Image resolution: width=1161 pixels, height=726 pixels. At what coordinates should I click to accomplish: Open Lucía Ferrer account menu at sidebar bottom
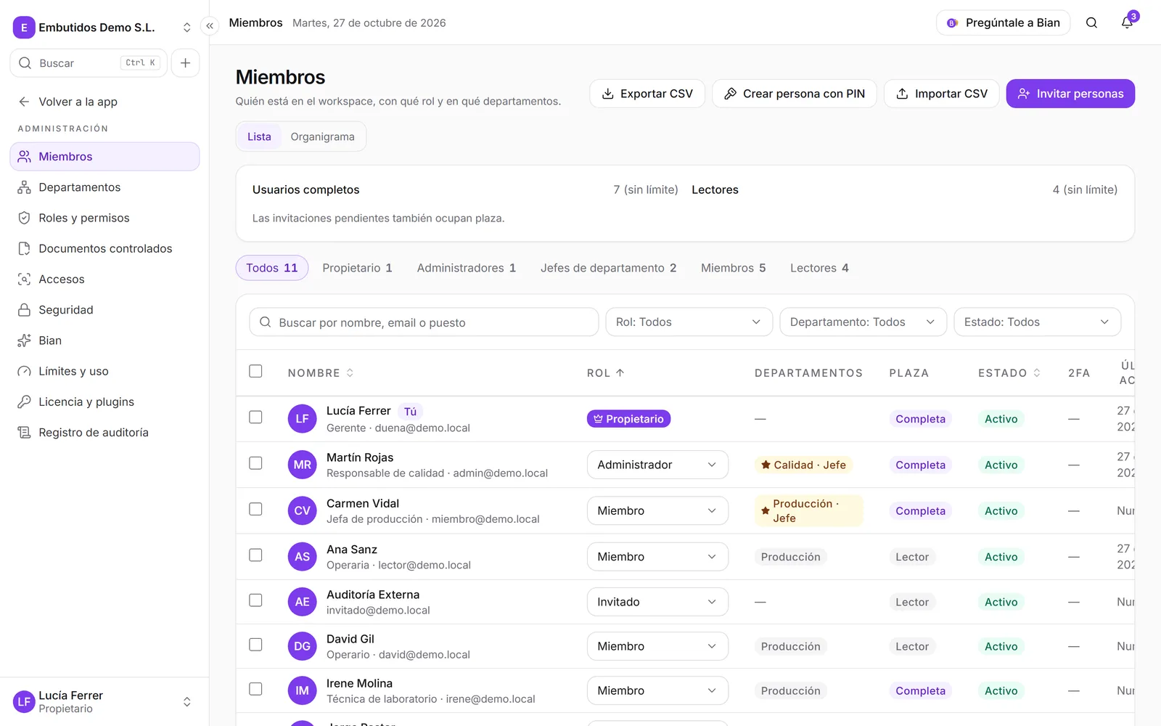104,701
